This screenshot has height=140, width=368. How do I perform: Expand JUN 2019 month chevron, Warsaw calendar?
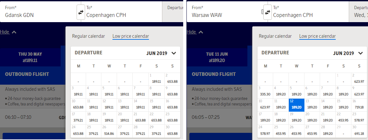pyautogui.click(x=361, y=53)
